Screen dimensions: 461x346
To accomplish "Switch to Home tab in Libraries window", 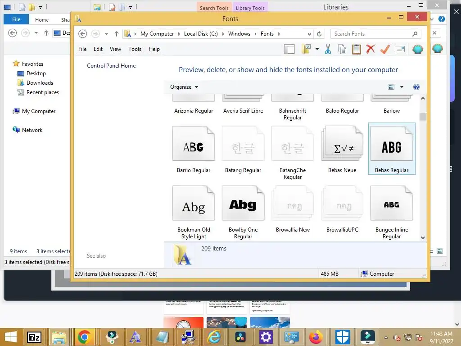I will coord(42,20).
